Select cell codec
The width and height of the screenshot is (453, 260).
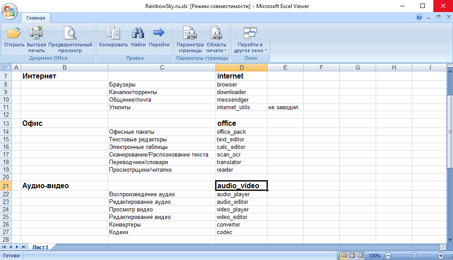tap(241, 232)
